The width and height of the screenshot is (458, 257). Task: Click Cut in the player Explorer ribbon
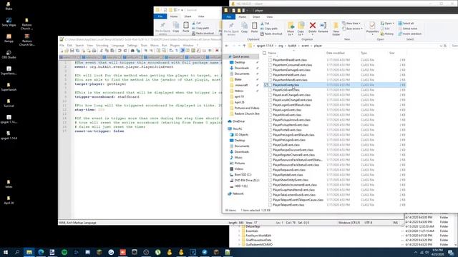(x=265, y=24)
